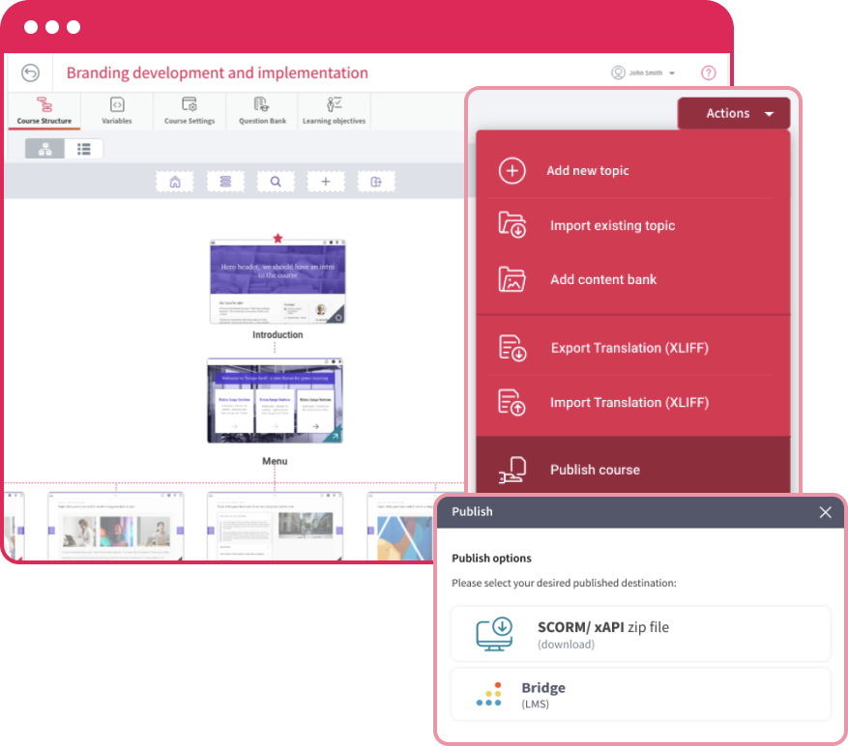Switch to tree structure view

(44, 149)
